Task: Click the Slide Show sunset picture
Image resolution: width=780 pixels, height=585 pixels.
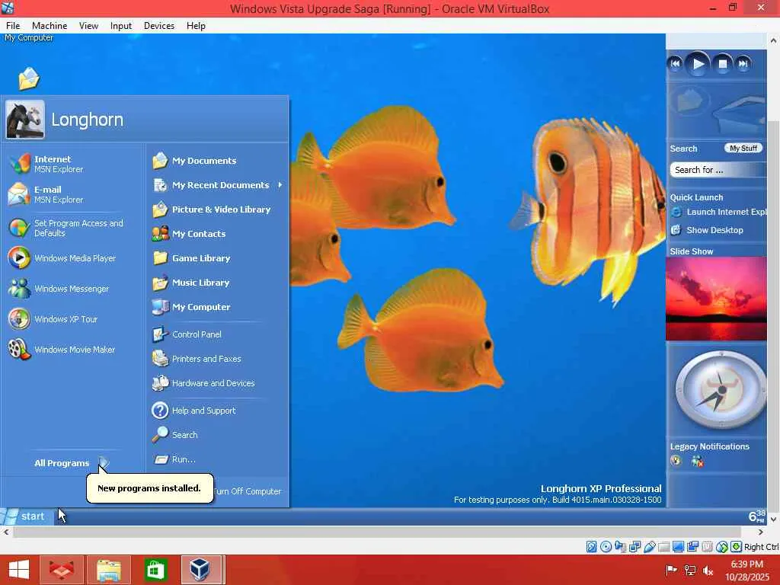Action: coord(716,299)
